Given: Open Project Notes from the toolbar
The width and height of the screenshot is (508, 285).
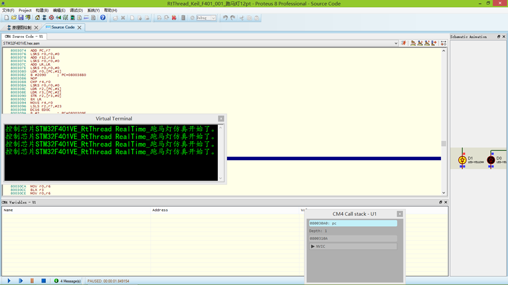Looking at the screenshot, I should (93, 18).
